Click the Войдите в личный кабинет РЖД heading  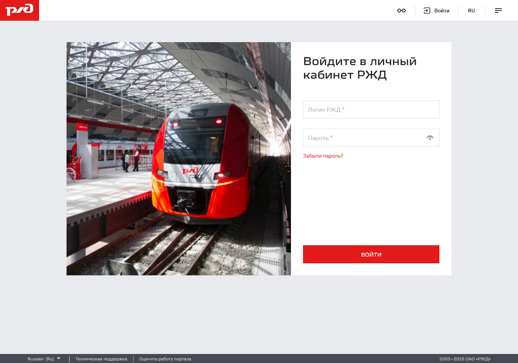tap(360, 68)
